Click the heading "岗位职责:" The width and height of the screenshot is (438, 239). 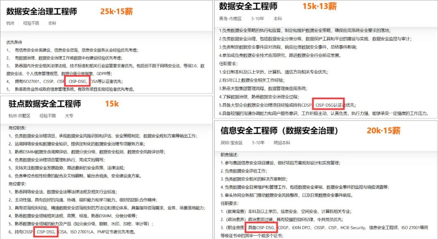point(17,128)
